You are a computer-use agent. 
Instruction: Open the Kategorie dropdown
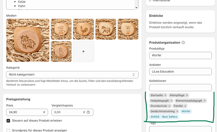click(x=72, y=74)
